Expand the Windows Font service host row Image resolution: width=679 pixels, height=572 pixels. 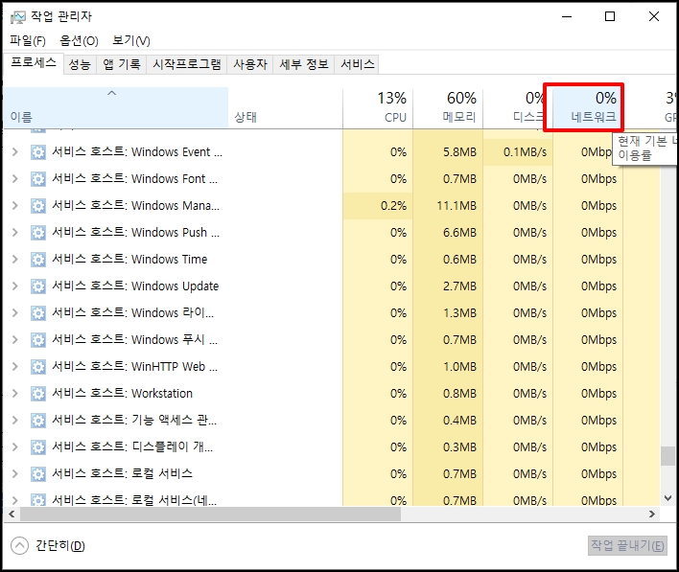(15, 179)
